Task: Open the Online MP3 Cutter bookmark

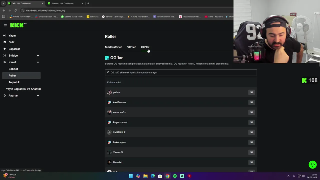Action: 21,17
